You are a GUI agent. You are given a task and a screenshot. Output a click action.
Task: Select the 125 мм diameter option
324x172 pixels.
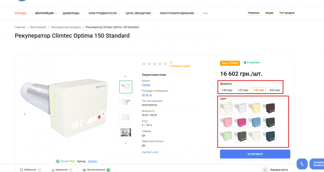point(243,90)
